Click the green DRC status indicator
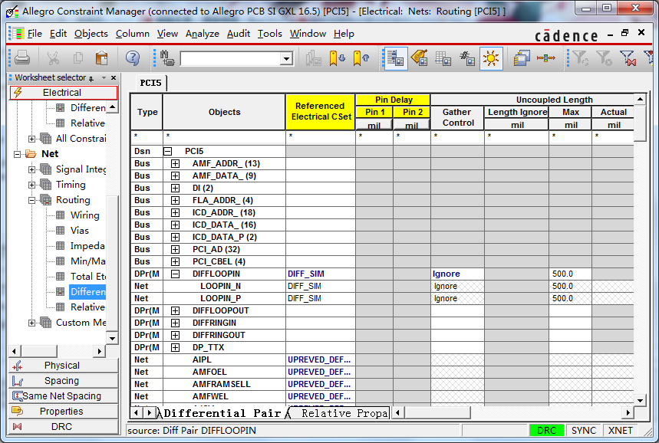Image resolution: width=659 pixels, height=443 pixels. [x=546, y=431]
